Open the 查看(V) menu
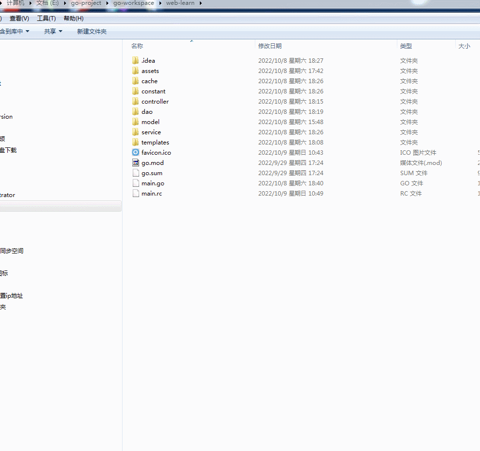Image resolution: width=480 pixels, height=451 pixels. point(19,18)
